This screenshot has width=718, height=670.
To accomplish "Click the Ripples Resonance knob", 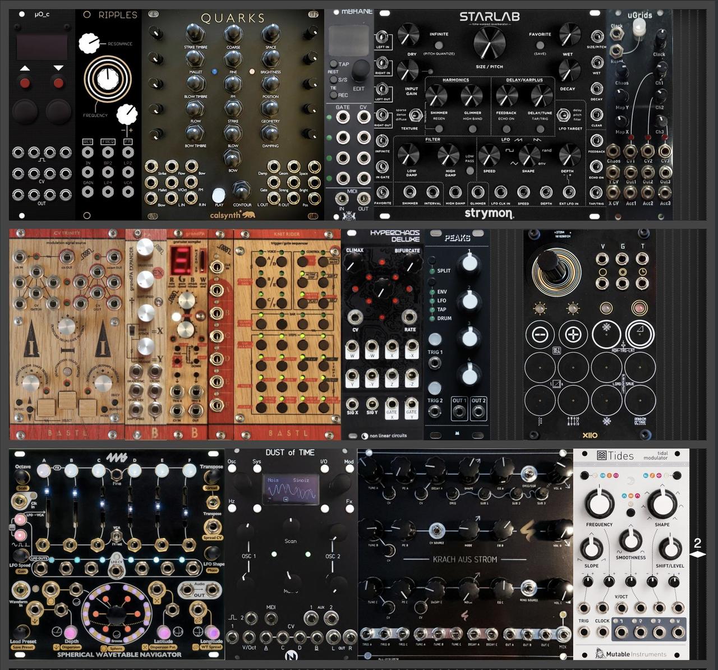I will tap(88, 42).
